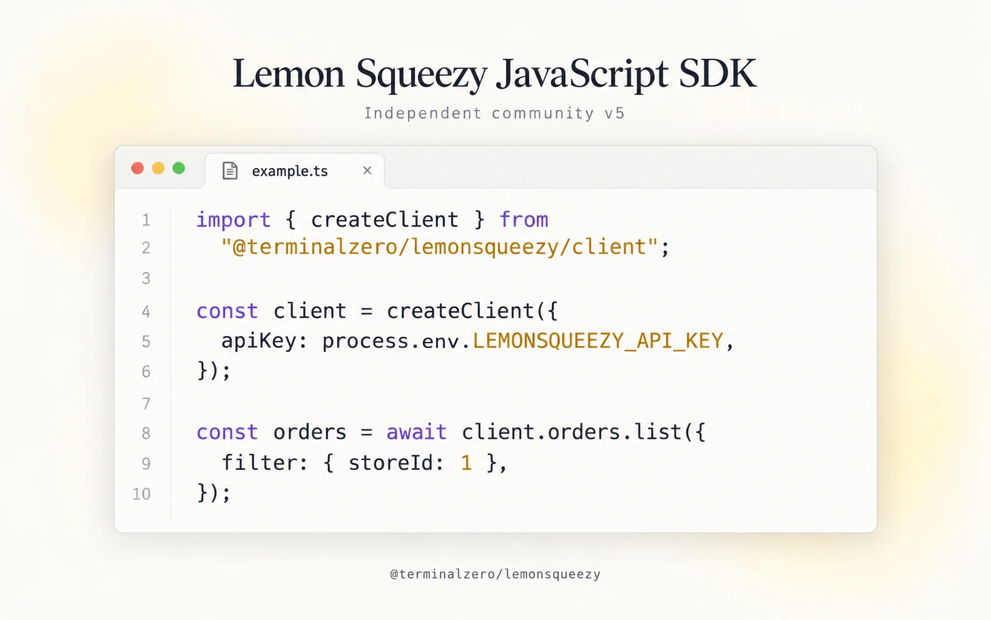991x620 pixels.
Task: Click process.env on line 5
Action: click(x=391, y=341)
